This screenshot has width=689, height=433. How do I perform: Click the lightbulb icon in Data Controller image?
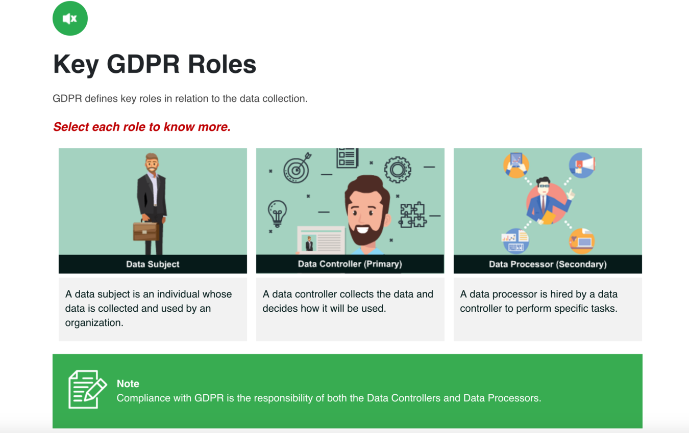(277, 213)
